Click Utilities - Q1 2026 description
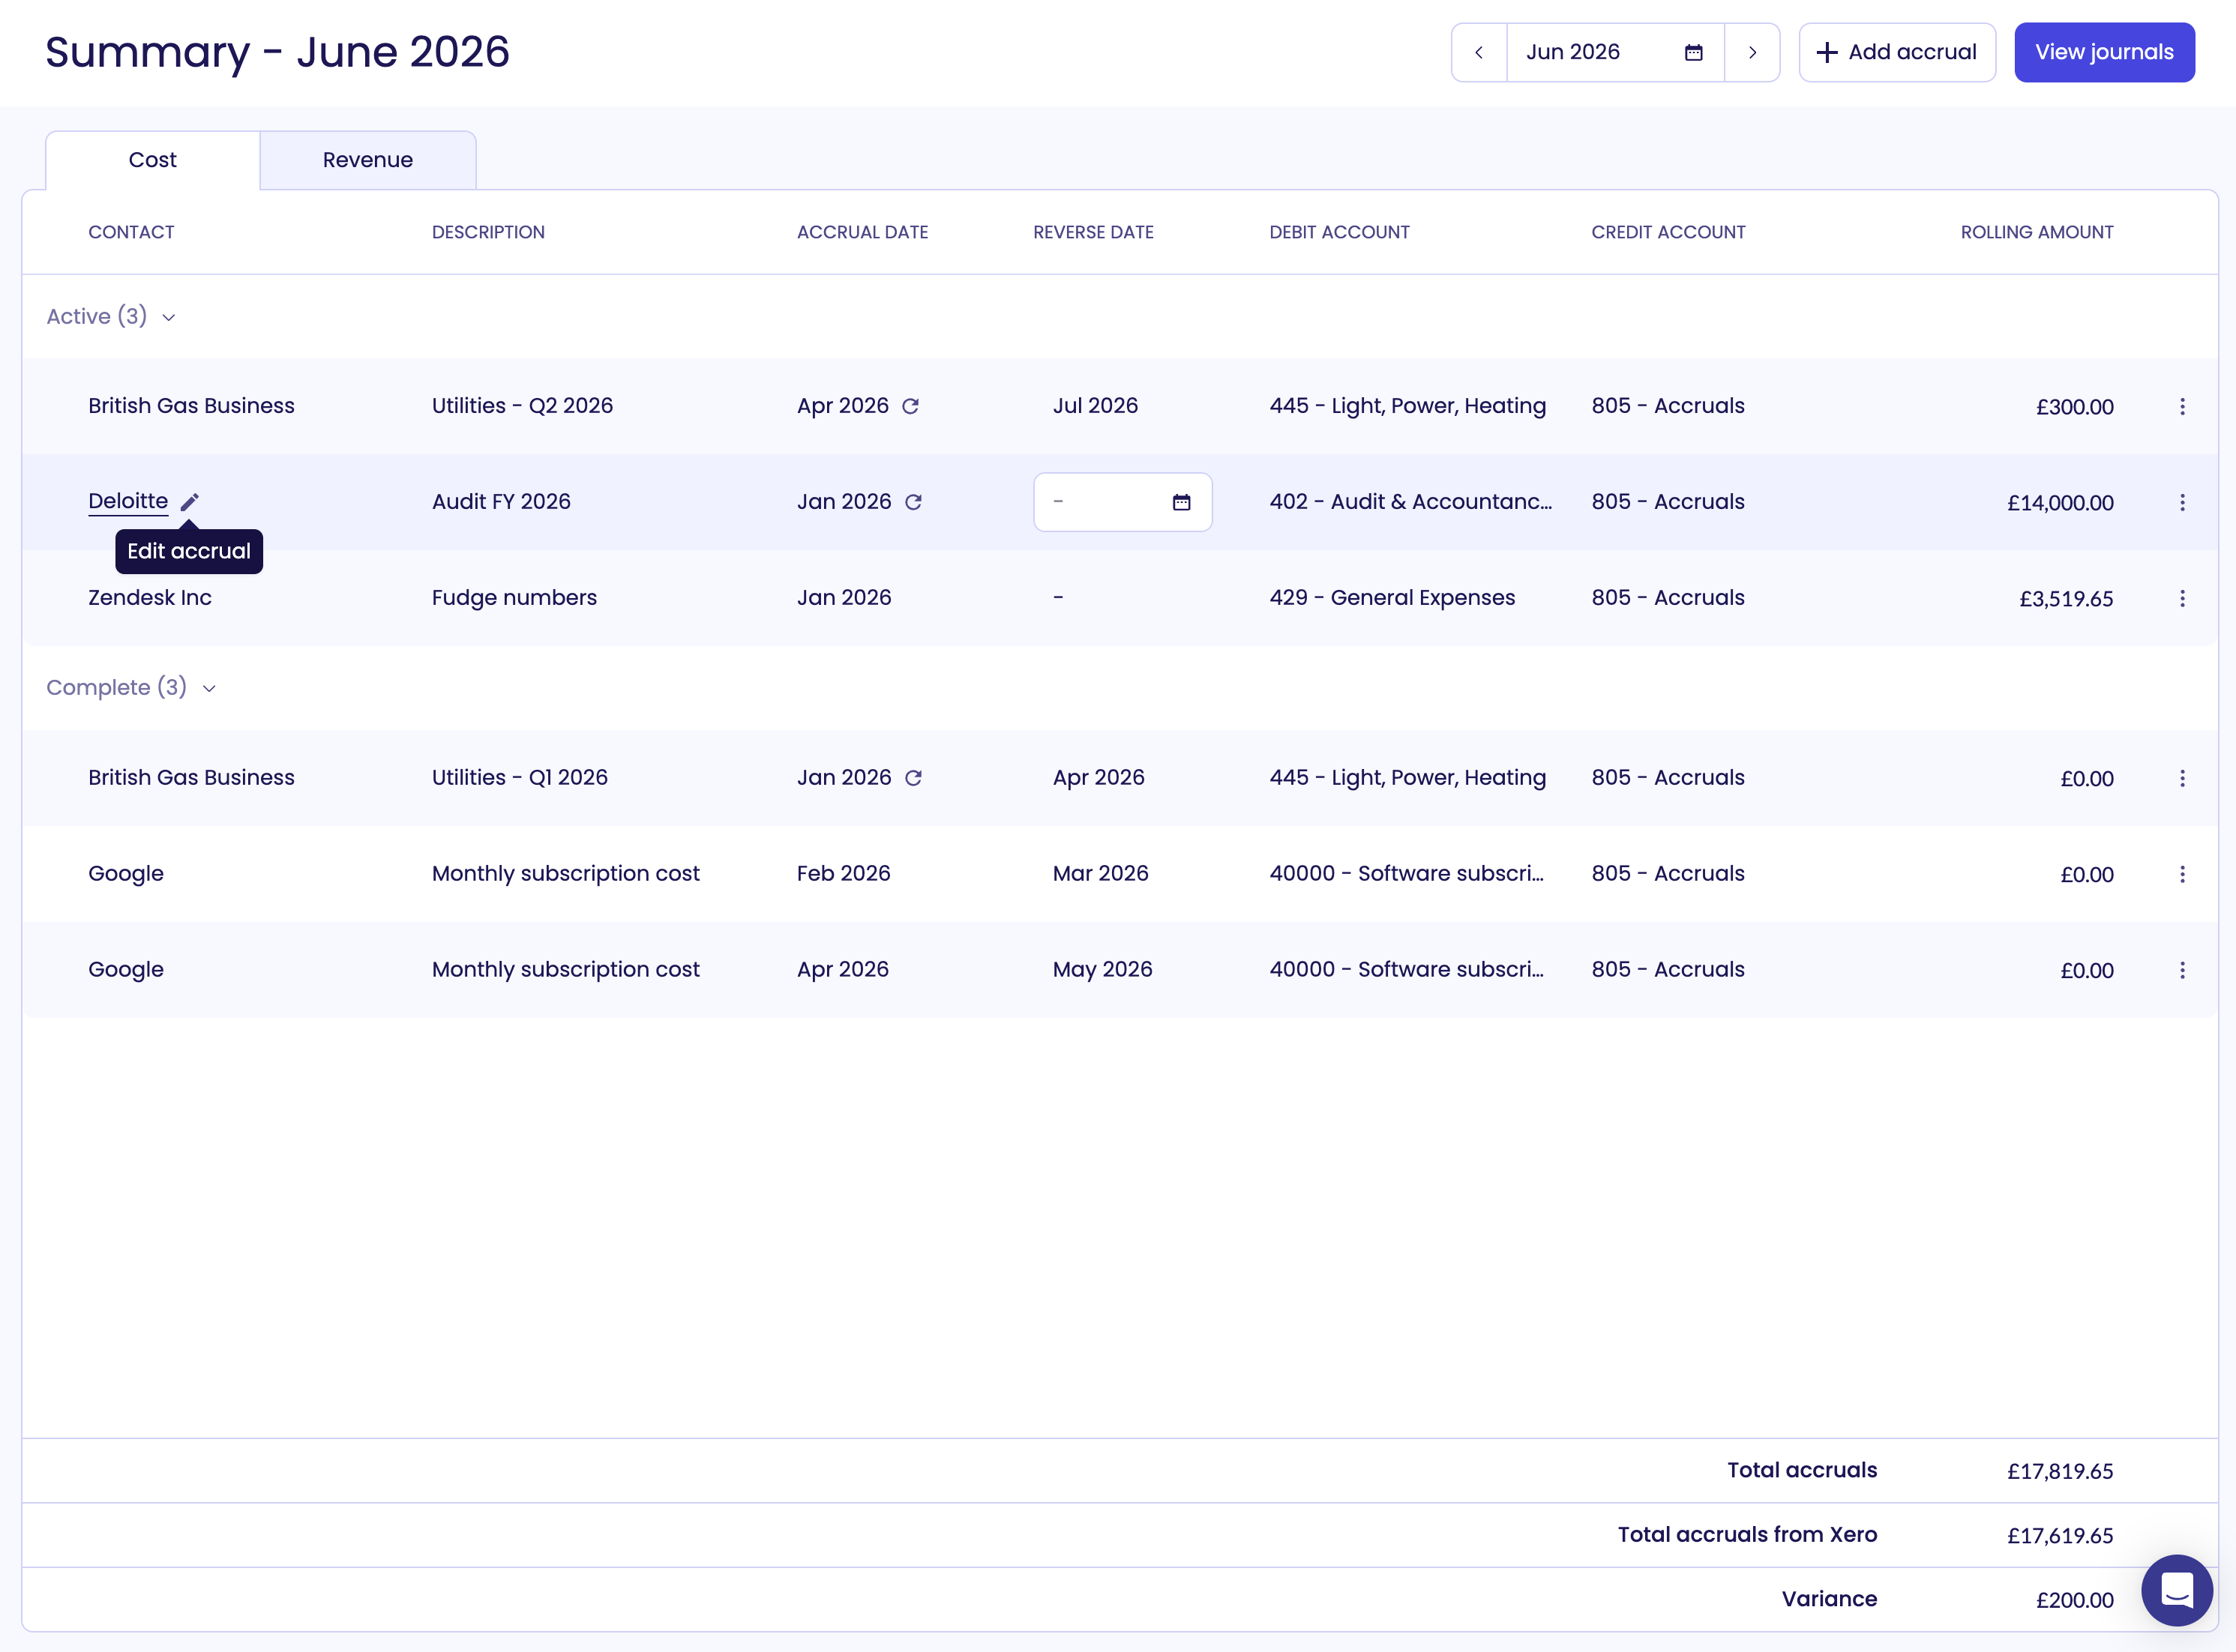This screenshot has height=1652, width=2236. pyautogui.click(x=520, y=778)
